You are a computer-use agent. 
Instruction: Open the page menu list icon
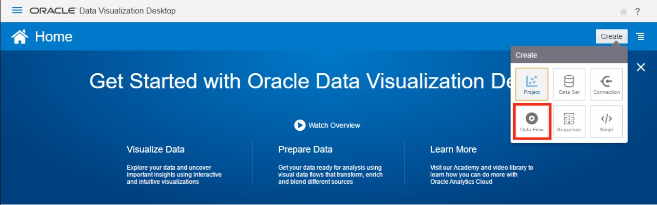[640, 36]
